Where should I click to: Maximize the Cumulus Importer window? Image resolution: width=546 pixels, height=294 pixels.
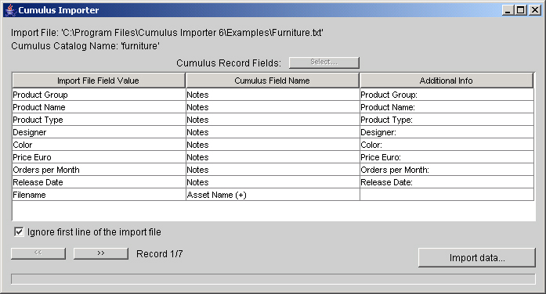[521, 10]
